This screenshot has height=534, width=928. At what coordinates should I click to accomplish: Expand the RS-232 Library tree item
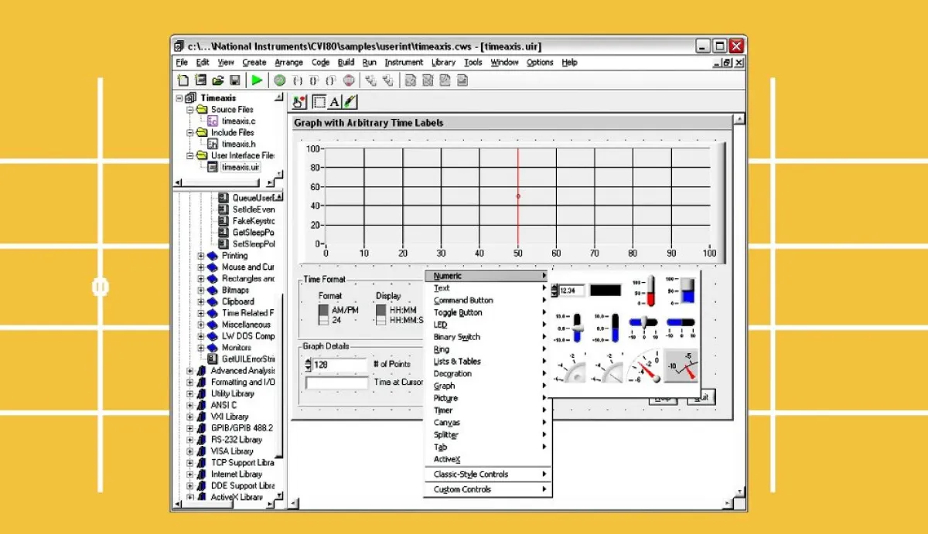[190, 439]
